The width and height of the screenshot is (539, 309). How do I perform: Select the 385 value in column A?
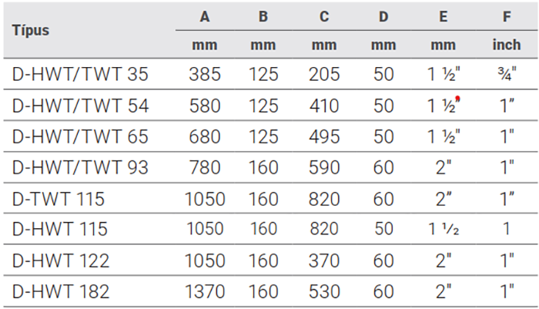pos(204,75)
